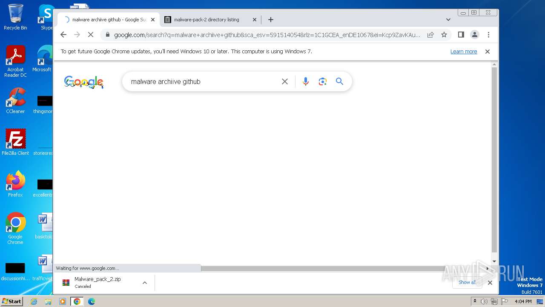Start a voice search with the microphone
This screenshot has height=307, width=545.
point(305,81)
